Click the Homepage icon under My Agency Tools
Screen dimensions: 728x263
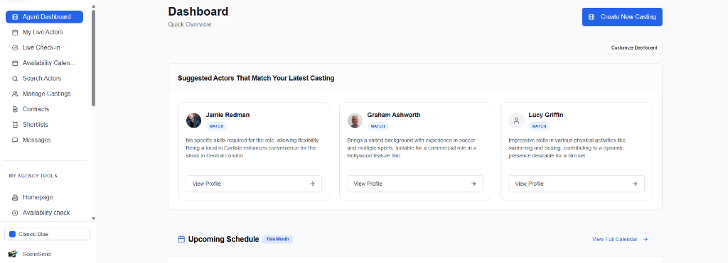pos(15,197)
